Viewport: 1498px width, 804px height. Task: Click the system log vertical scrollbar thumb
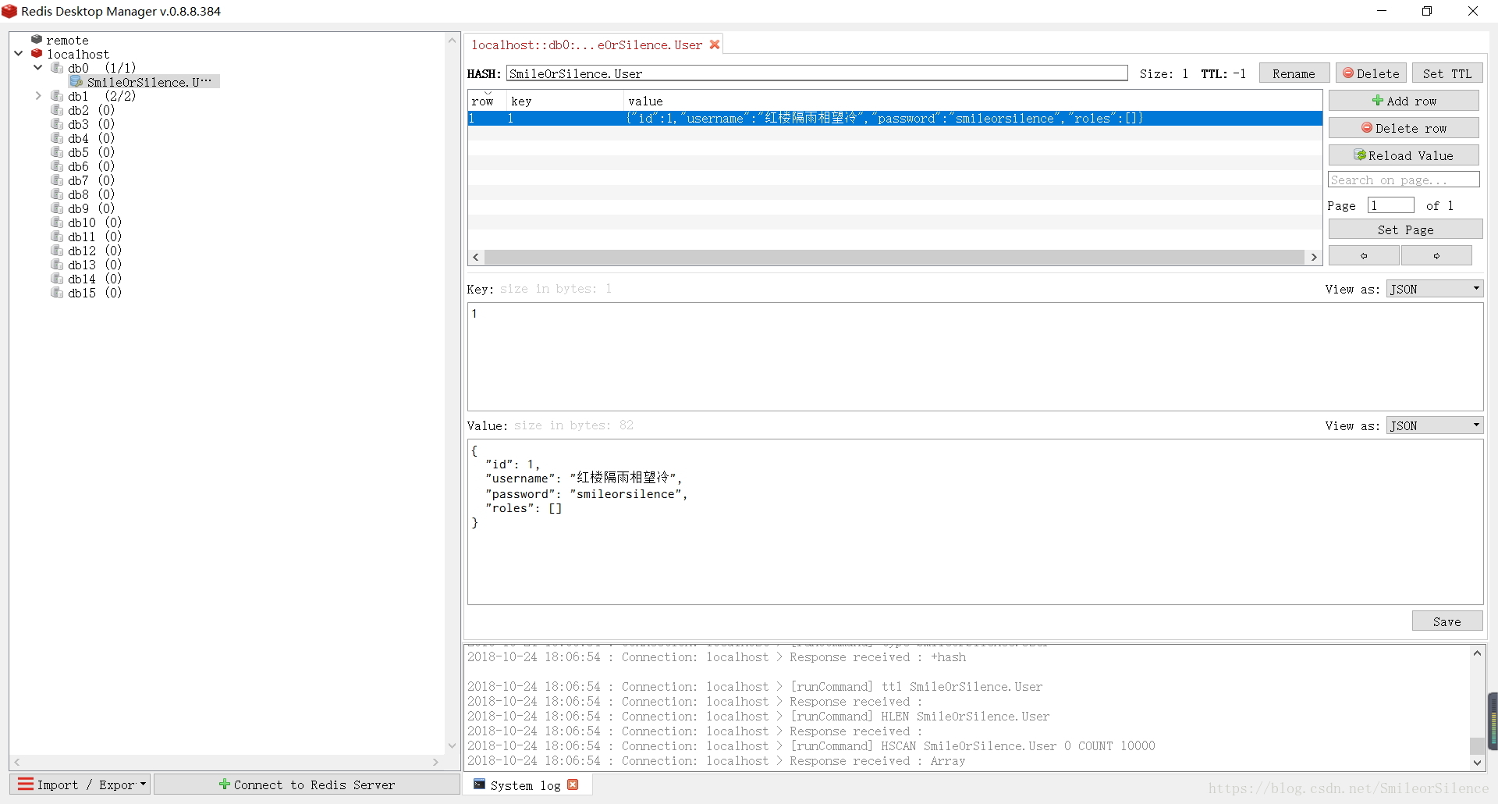coord(1477,745)
